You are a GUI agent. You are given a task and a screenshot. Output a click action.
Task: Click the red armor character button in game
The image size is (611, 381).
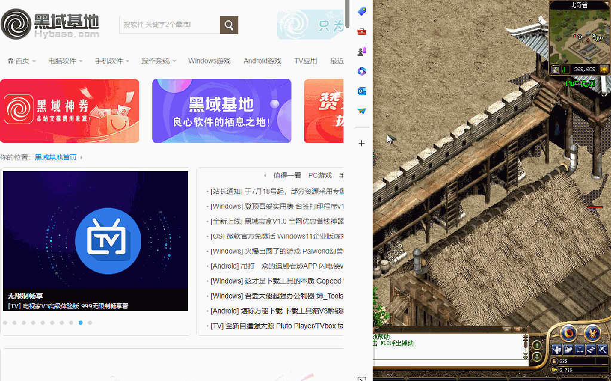coord(592,333)
